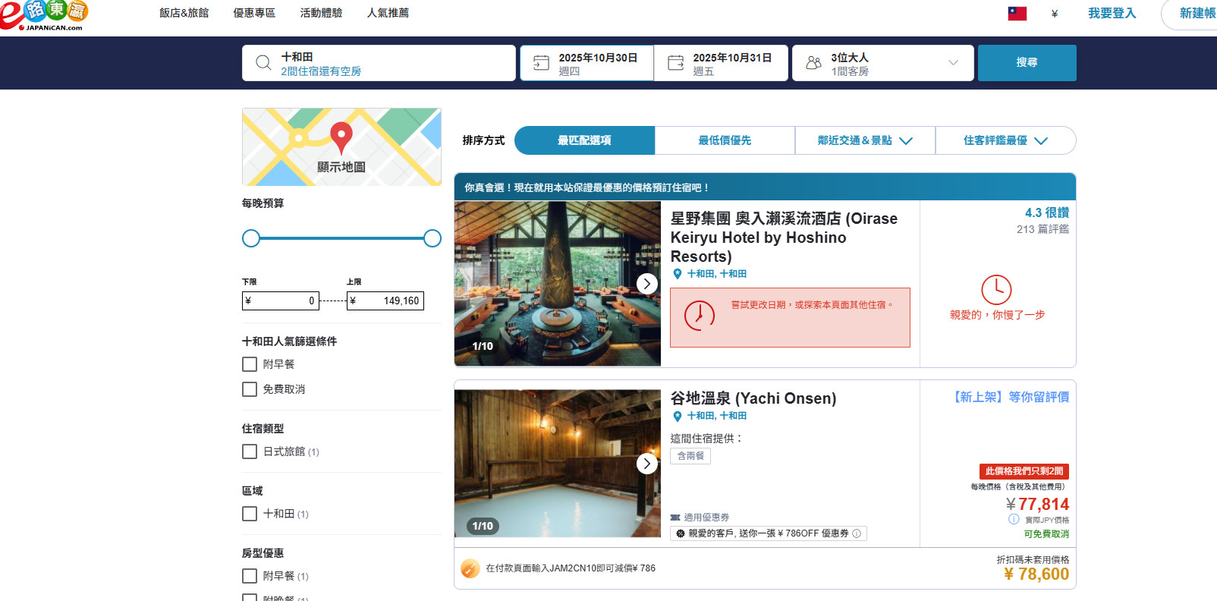
Task: Click the yen currency icon
Action: pos(1055,14)
